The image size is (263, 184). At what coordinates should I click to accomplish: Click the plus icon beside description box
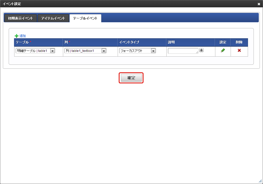(x=201, y=50)
